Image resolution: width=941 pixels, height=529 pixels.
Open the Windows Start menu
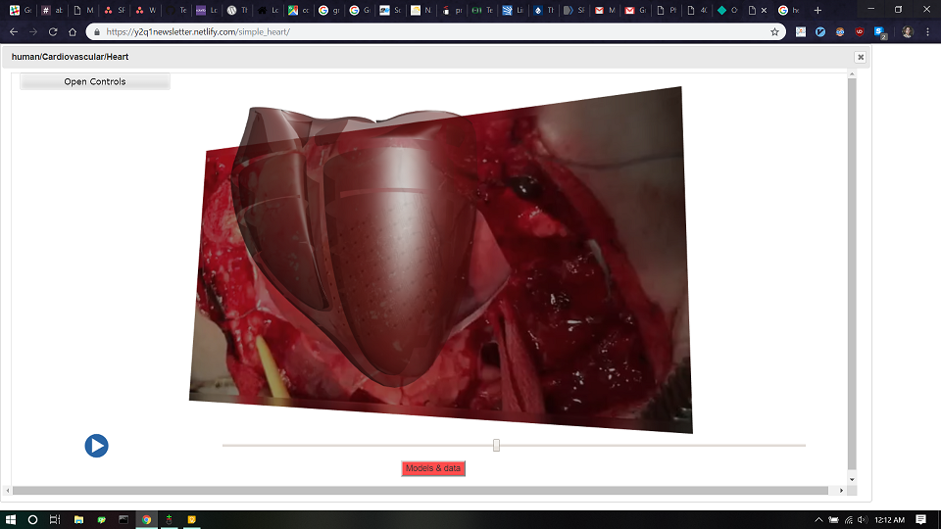10,519
